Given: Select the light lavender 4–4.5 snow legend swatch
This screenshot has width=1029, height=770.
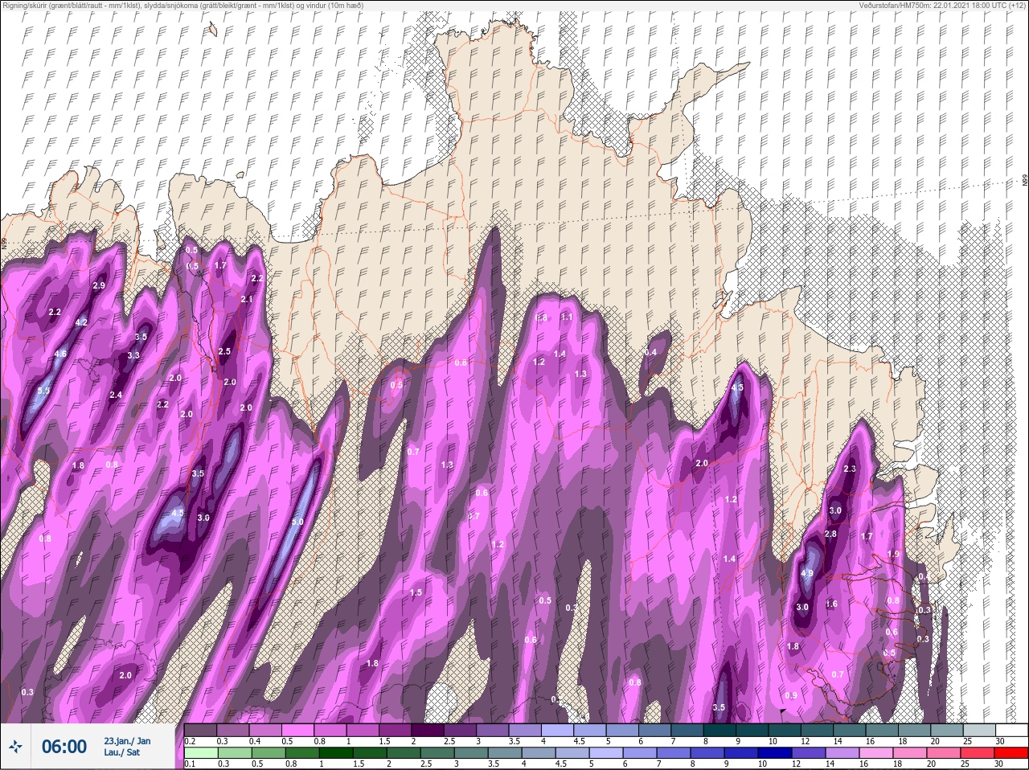Looking at the screenshot, I should [558, 730].
